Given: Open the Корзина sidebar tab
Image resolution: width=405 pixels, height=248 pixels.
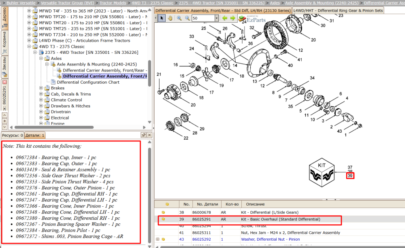Looking at the screenshot, I should click(x=4, y=42).
